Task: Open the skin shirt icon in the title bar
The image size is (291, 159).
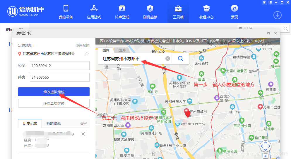Action: pyautogui.click(x=264, y=2)
